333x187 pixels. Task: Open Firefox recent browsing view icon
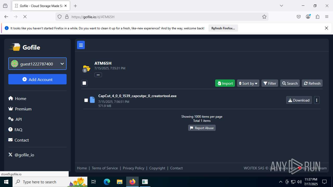tap(5, 6)
